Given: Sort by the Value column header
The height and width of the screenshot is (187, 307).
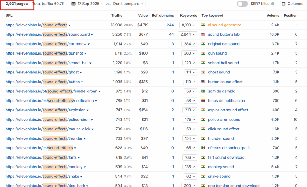Looking at the screenshot, I should tap(143, 16).
